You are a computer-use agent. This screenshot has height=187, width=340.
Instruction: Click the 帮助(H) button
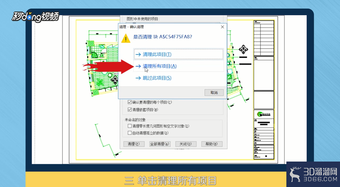pos(212,144)
